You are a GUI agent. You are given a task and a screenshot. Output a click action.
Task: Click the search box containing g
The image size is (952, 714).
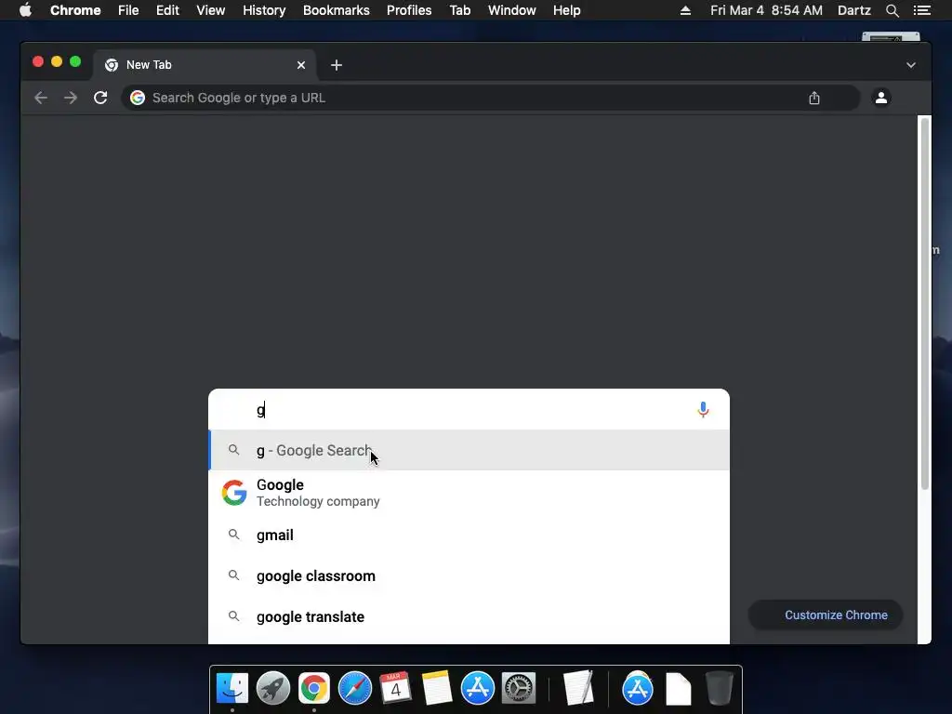point(469,410)
